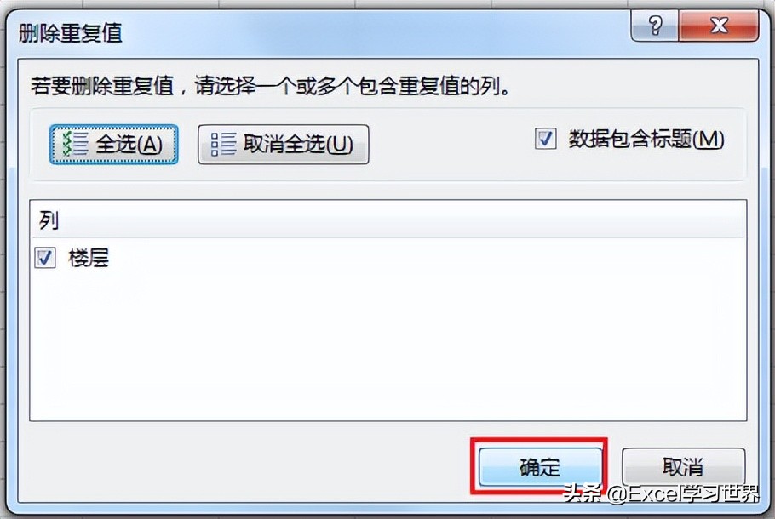The width and height of the screenshot is (775, 519).
Task: Click the 列 column list header
Action: [388, 220]
